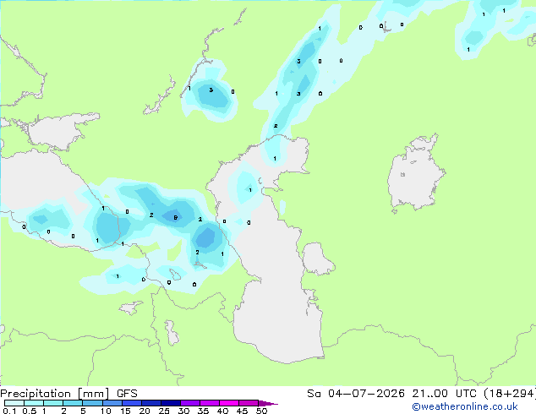Select the 0.1–0.5 mm legend swatch
Screen dimensions: 536x414
click(14, 403)
